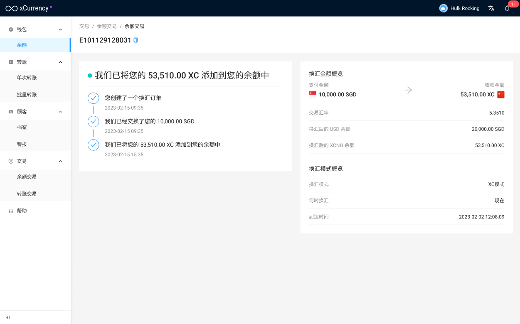Click the 10,000.00 SGD payment amount

click(x=338, y=95)
